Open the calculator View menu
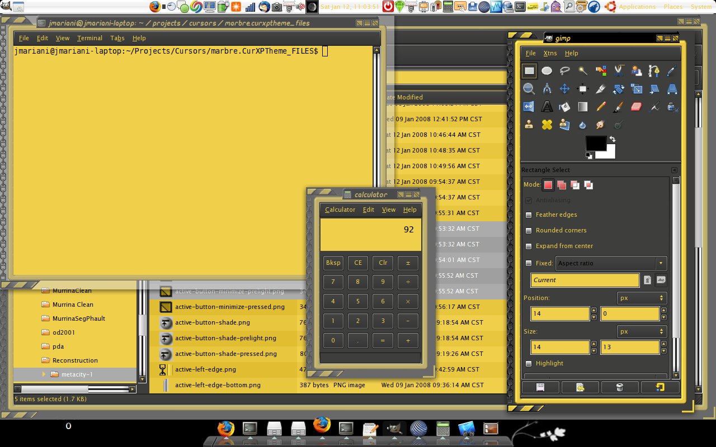 tap(389, 210)
